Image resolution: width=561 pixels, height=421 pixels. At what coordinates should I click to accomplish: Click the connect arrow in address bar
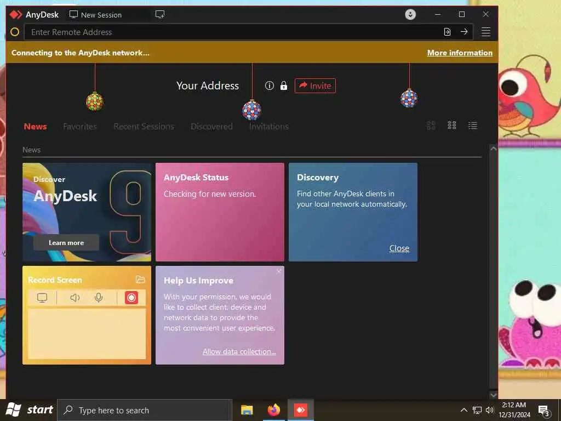pos(464,32)
